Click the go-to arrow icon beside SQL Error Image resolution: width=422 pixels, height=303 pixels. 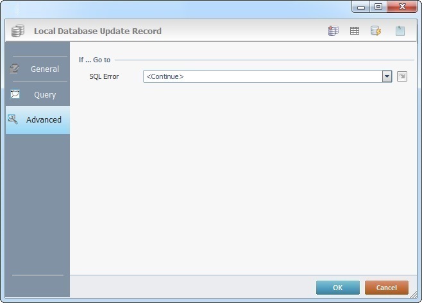tap(402, 76)
